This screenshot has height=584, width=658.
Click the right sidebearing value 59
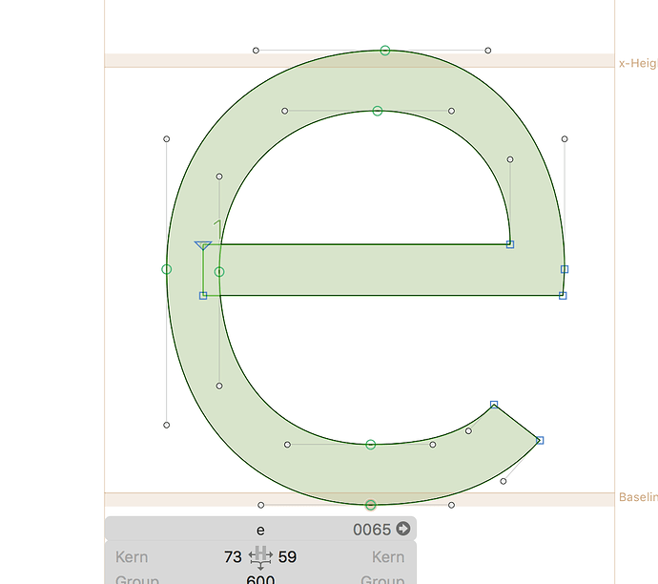click(x=287, y=557)
